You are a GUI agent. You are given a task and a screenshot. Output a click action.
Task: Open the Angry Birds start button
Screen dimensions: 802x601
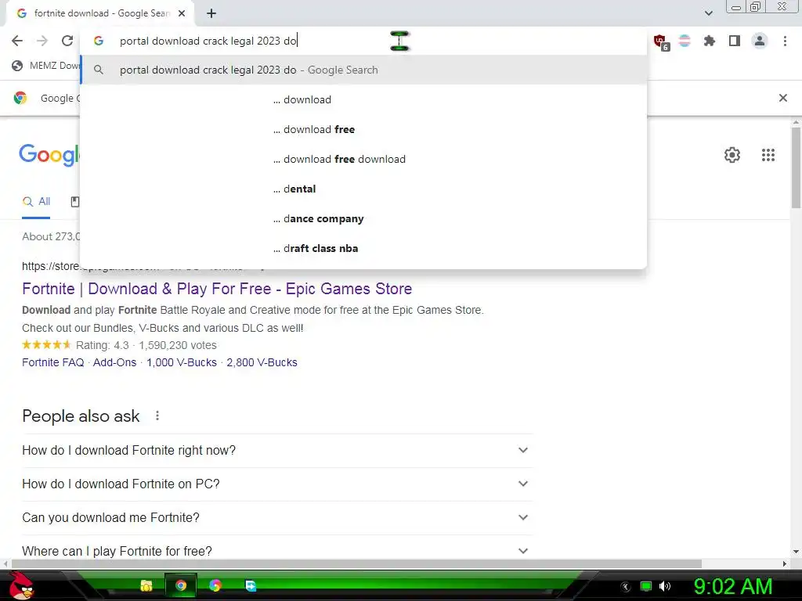(x=20, y=585)
